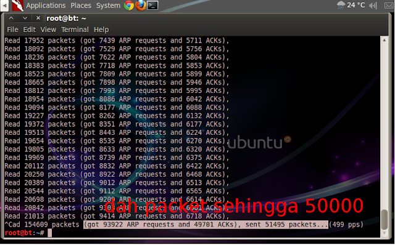Click the line 'Read 20389 packets'
This screenshot has height=245, width=395.
(x=117, y=183)
